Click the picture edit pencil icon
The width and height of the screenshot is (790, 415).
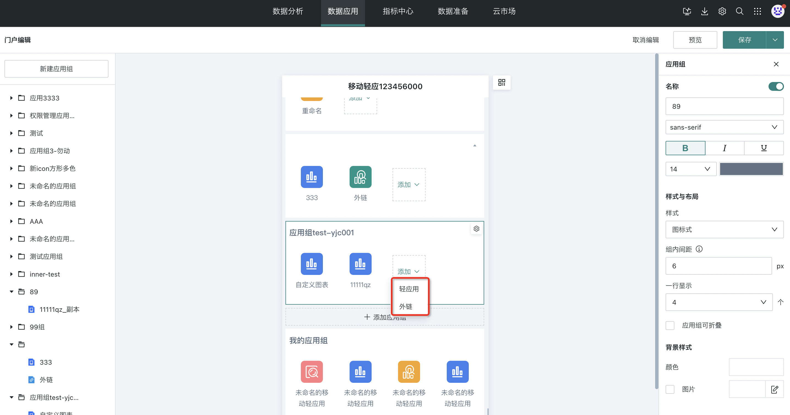tap(774, 389)
